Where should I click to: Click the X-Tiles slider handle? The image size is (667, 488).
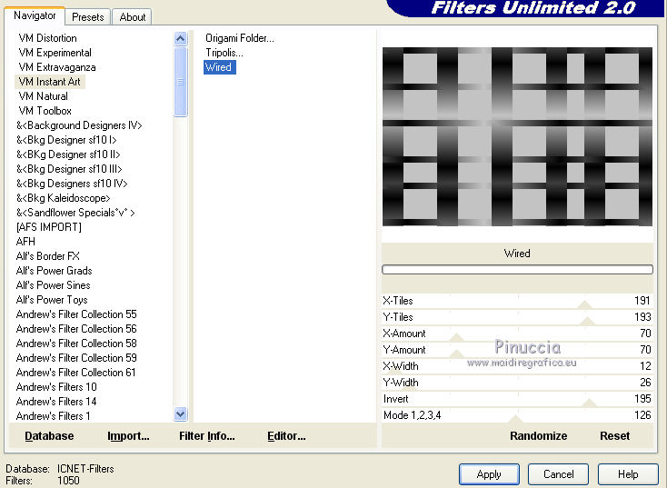click(x=585, y=304)
